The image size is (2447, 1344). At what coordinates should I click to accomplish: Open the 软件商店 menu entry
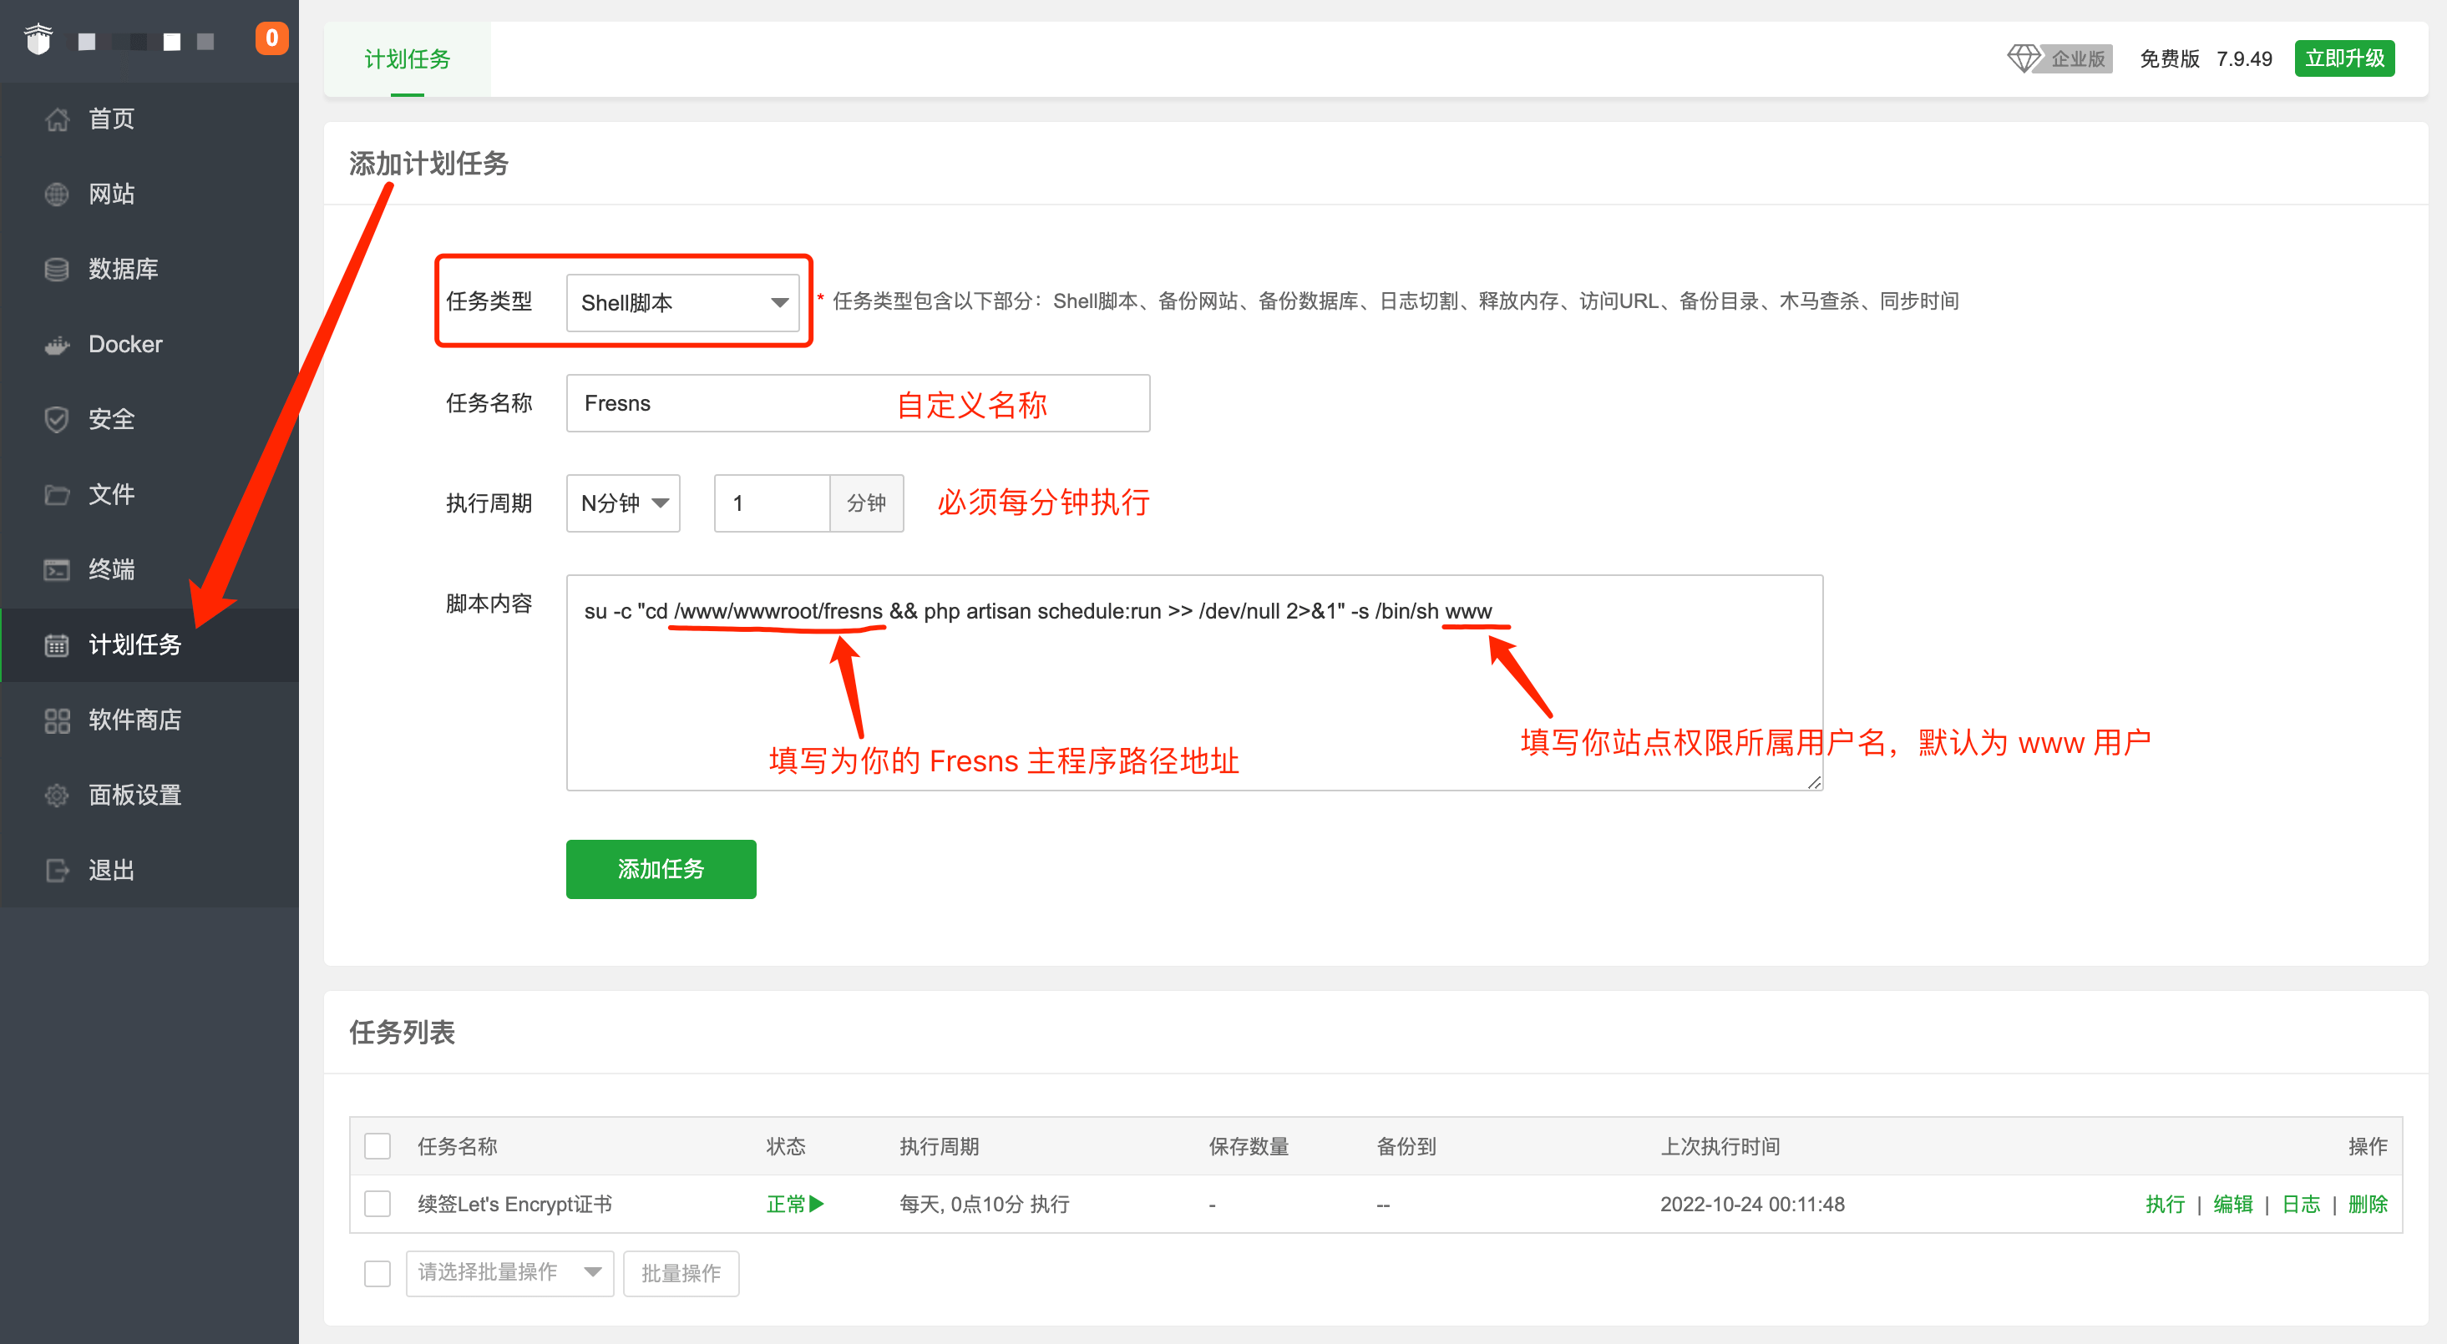(x=150, y=720)
